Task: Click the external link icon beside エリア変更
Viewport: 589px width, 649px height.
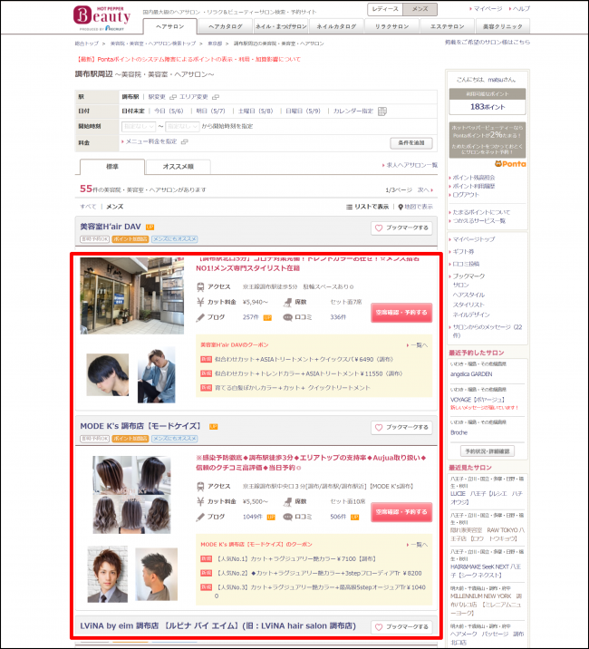Action: point(216,97)
